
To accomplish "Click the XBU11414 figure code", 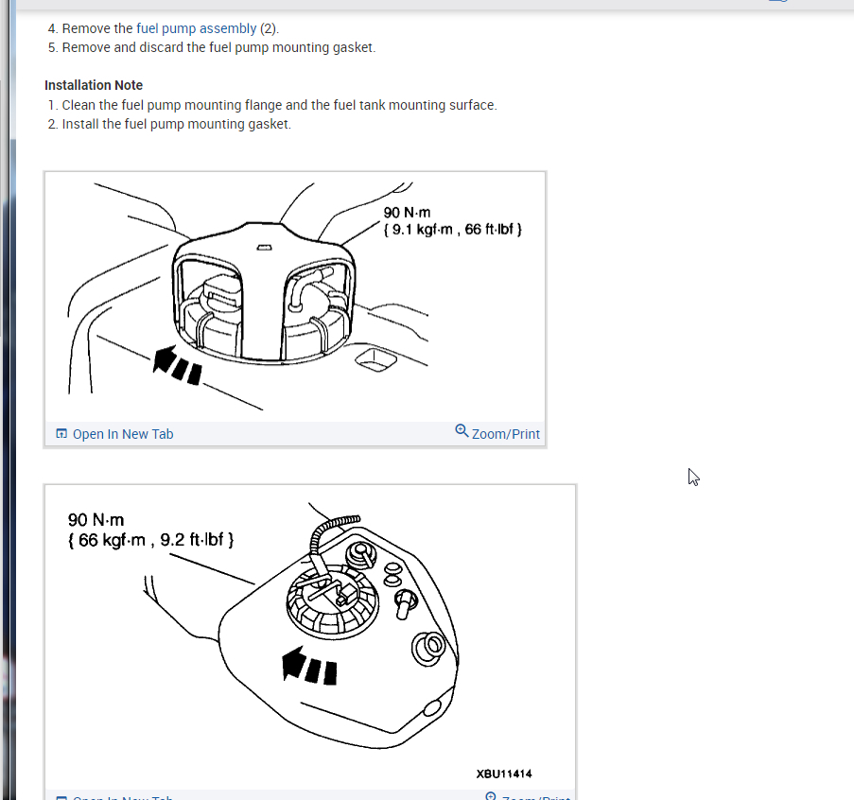I will click(504, 774).
